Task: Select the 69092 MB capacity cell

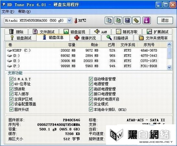Action: click(x=68, y=55)
